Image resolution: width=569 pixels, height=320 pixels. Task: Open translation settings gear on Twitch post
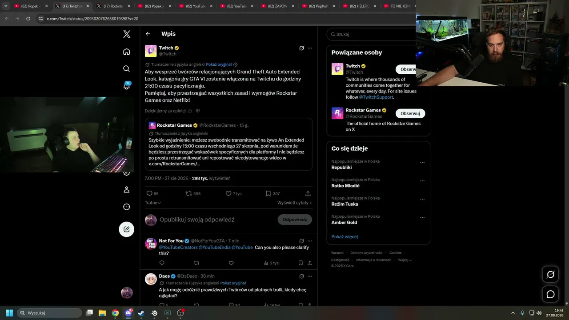(236, 64)
